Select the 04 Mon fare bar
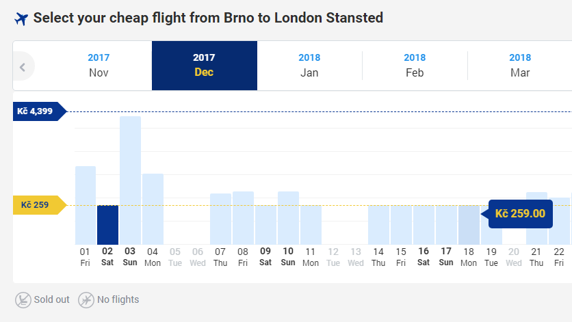This screenshot has width=572, height=322. click(153, 209)
